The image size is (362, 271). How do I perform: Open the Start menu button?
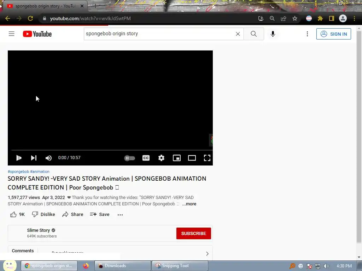[10, 266]
